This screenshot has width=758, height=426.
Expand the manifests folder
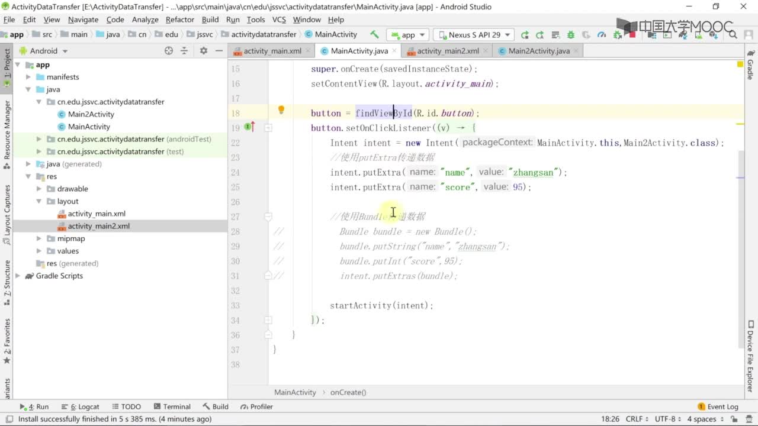pyautogui.click(x=28, y=77)
